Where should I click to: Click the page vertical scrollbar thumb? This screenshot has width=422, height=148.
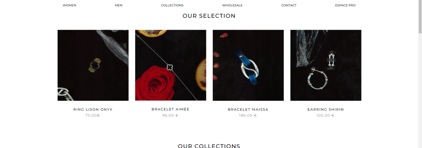point(419,17)
